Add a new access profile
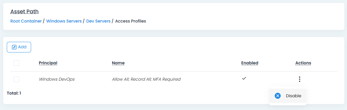This screenshot has height=110, width=347. point(19,47)
